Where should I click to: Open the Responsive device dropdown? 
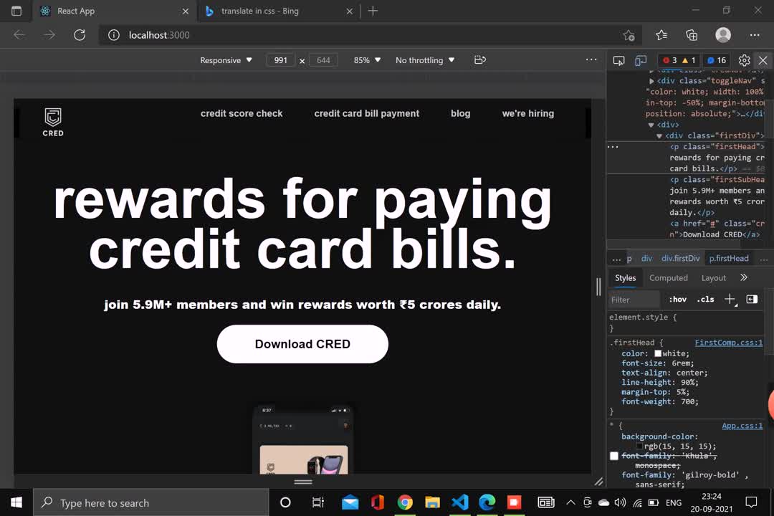pyautogui.click(x=226, y=60)
